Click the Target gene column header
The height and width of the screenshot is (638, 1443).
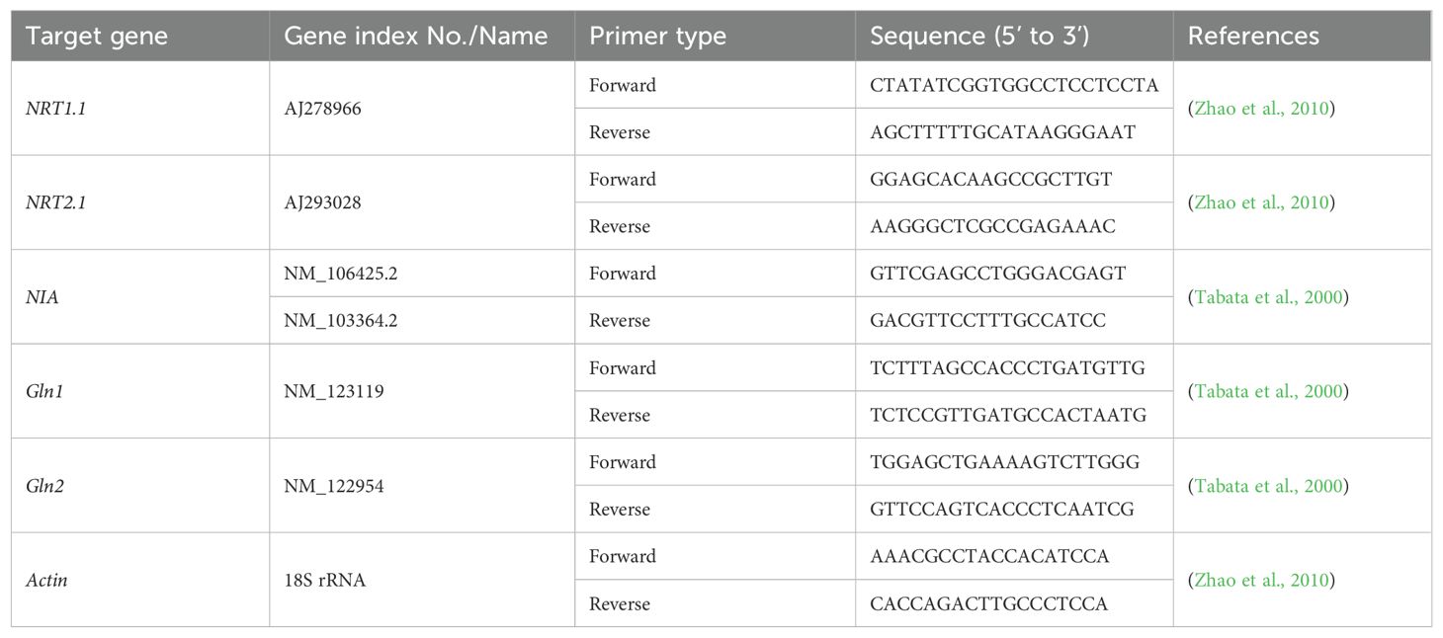[97, 37]
